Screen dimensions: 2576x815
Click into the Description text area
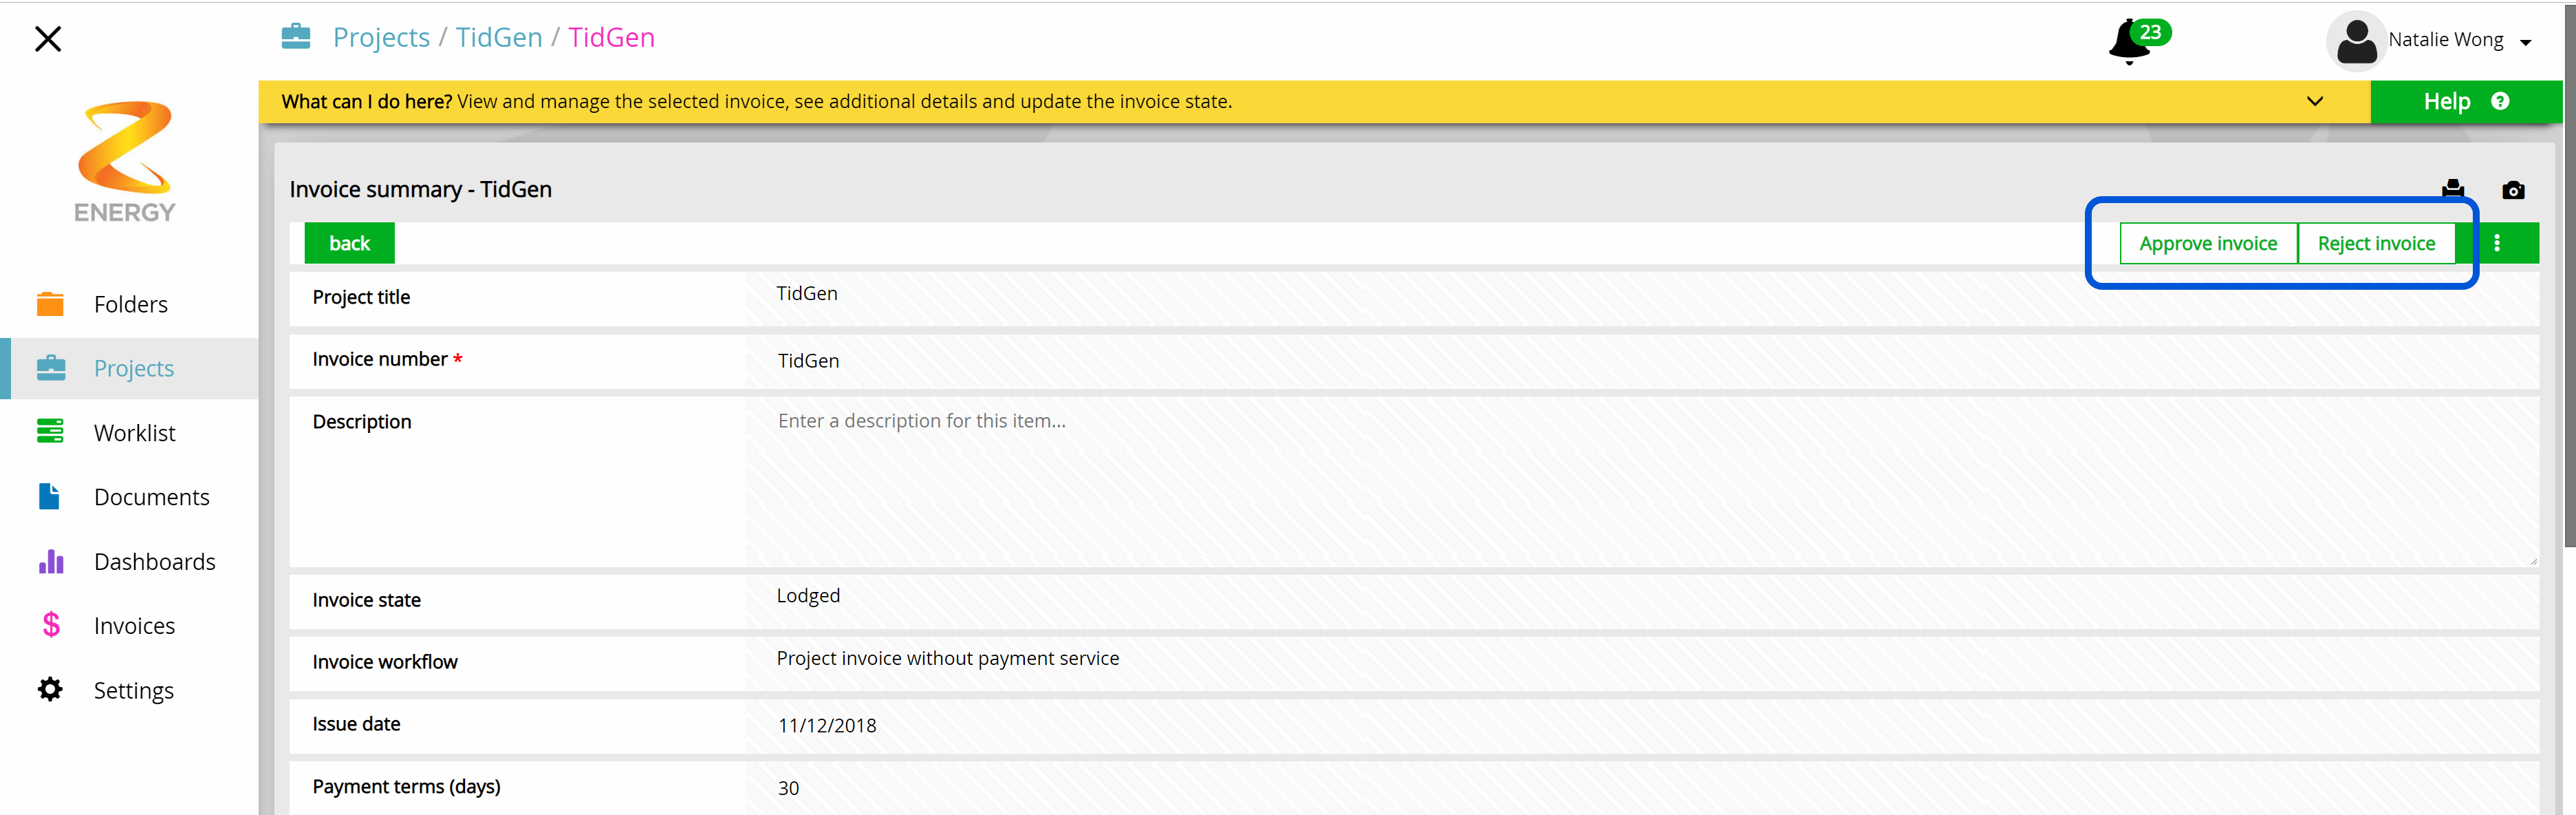click(1641, 482)
